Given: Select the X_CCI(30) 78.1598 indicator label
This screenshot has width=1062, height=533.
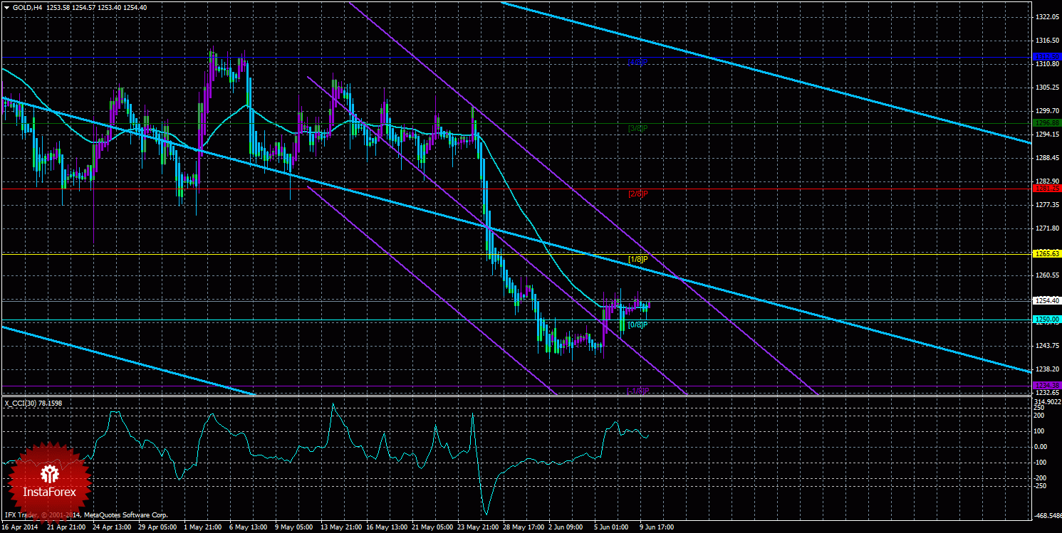Looking at the screenshot, I should tap(33, 403).
